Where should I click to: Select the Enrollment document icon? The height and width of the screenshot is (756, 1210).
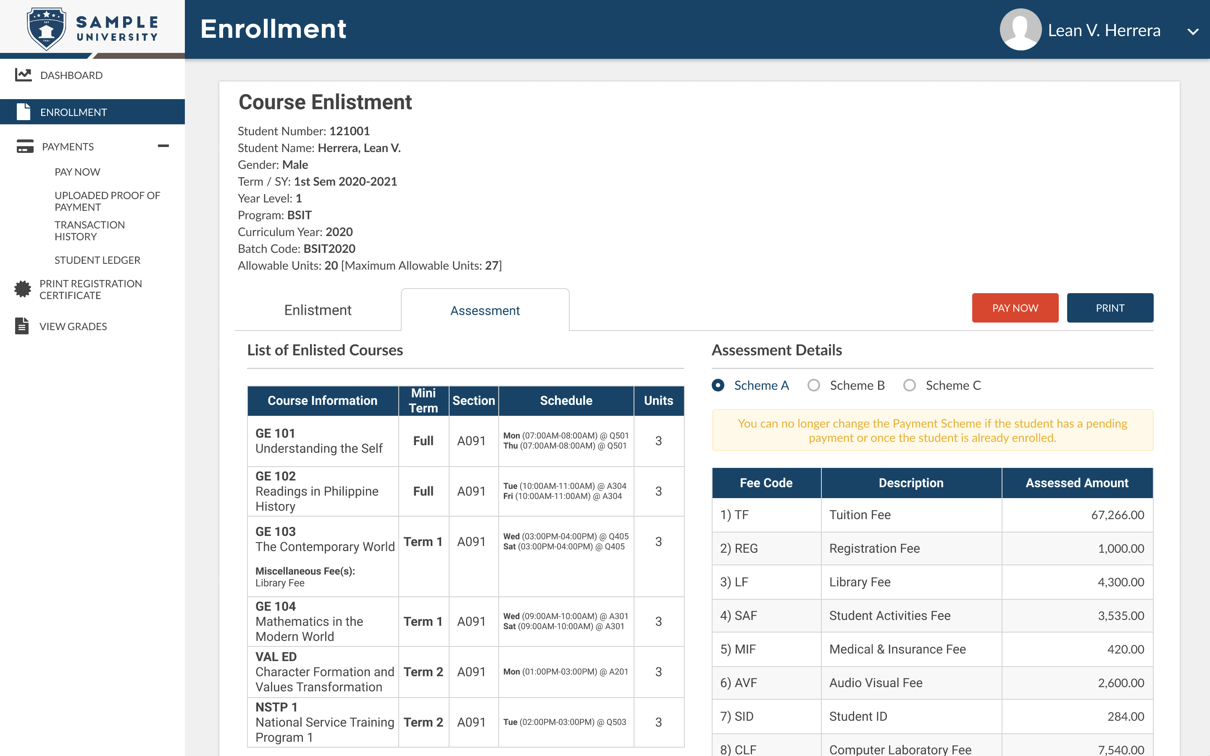(23, 111)
